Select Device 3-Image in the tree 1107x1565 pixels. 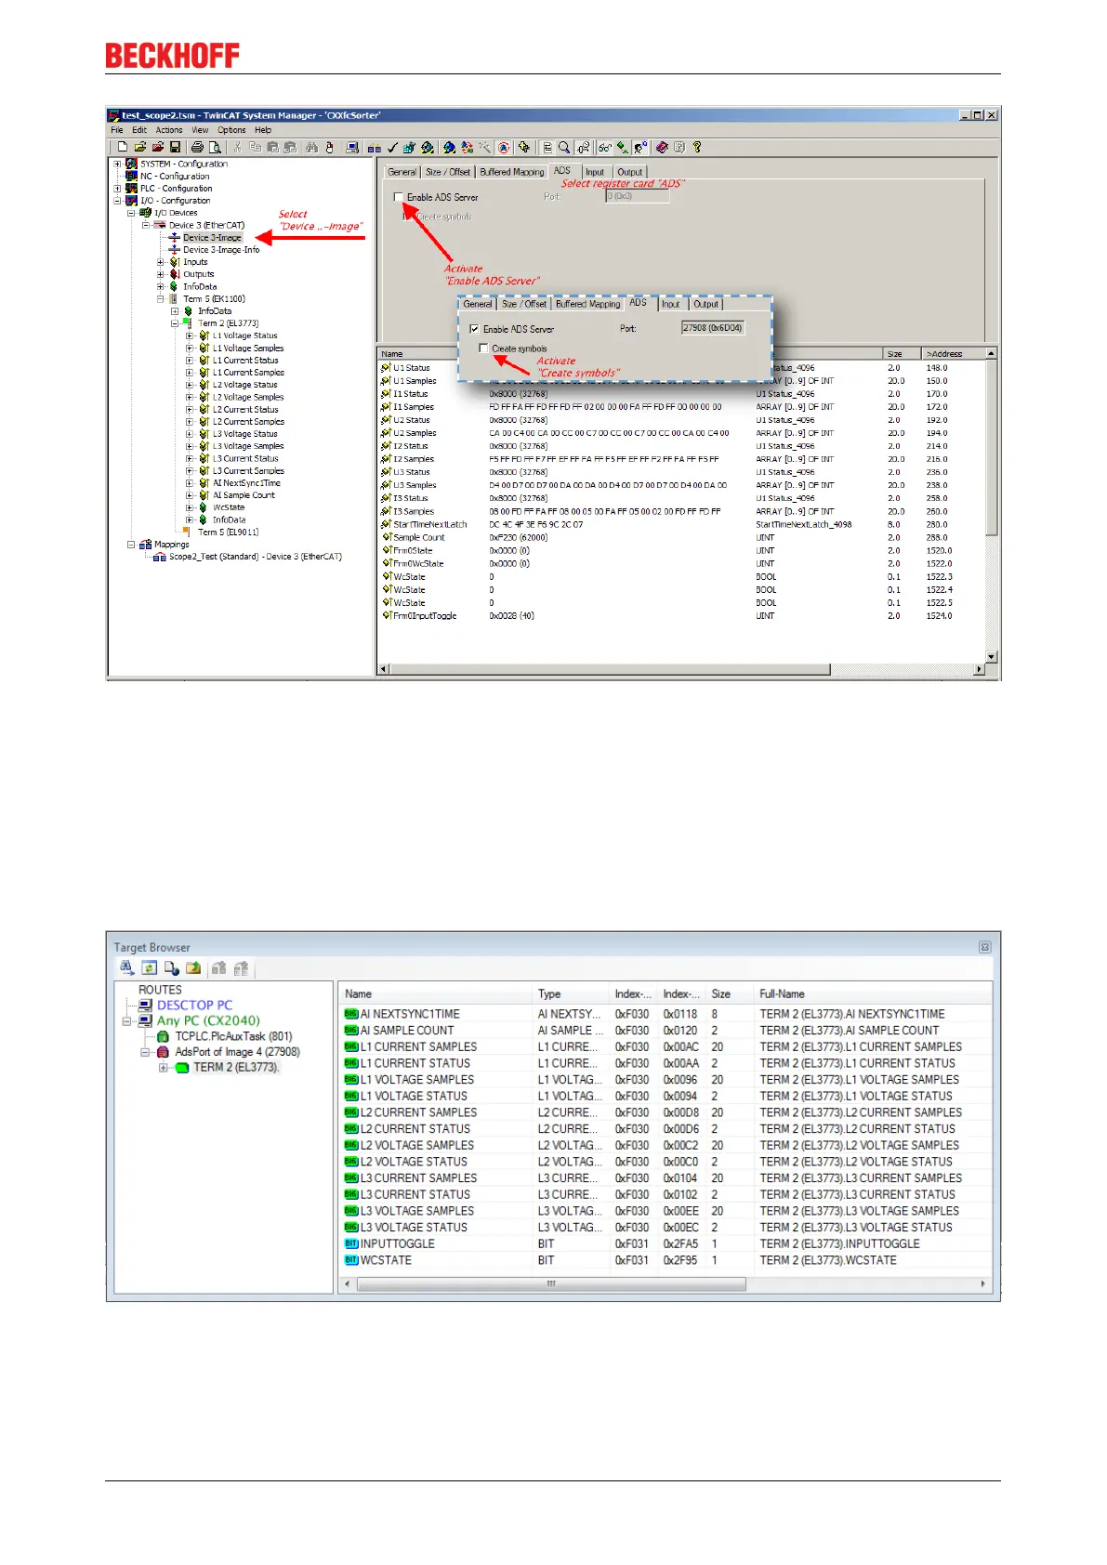coord(212,238)
